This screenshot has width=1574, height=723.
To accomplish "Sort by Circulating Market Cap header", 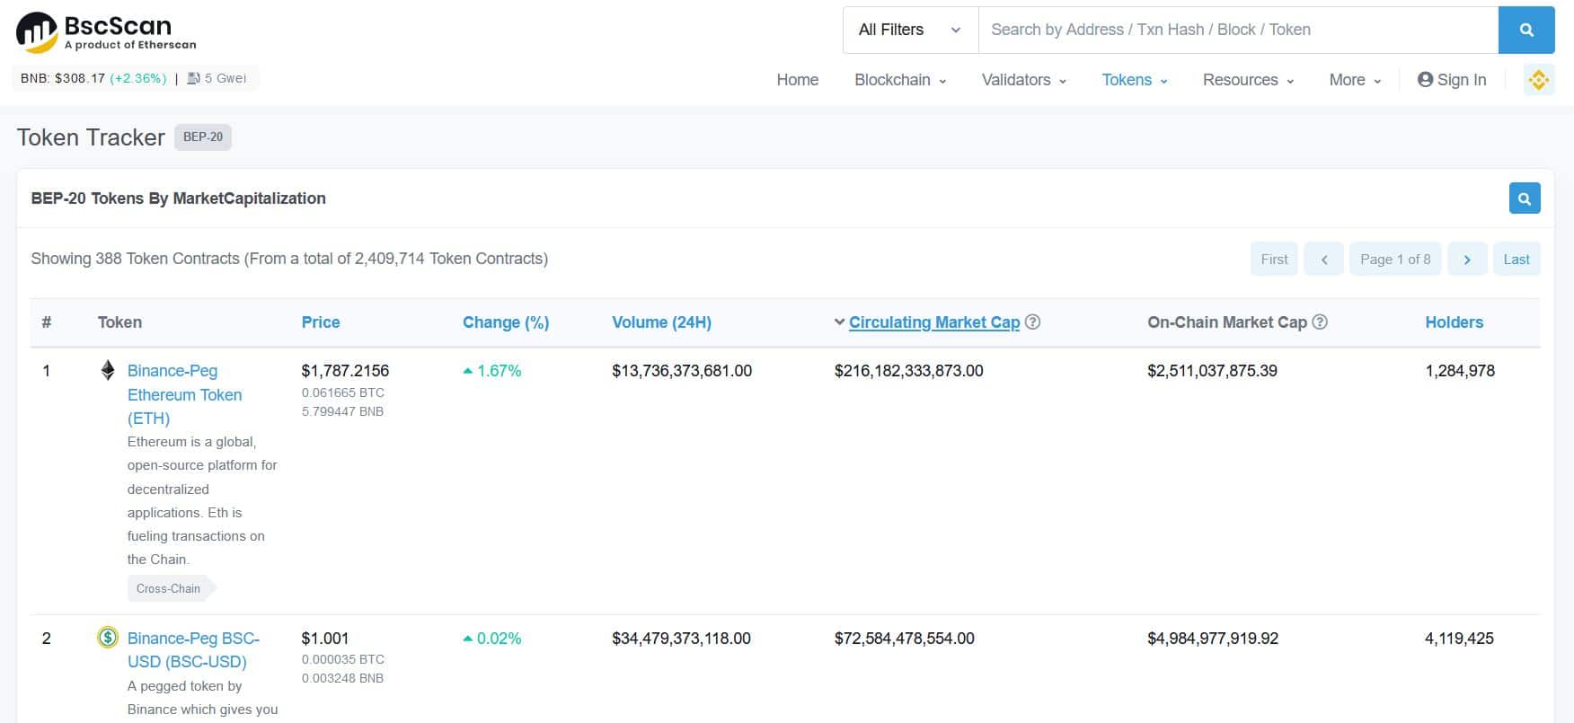I will click(934, 322).
